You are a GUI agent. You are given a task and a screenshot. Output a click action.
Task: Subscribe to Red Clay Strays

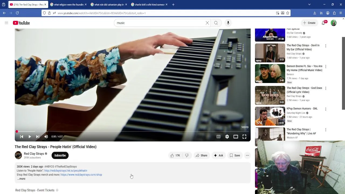pos(60,155)
